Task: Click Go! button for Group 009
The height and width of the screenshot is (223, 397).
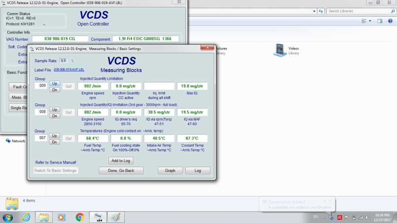Action: (x=69, y=86)
